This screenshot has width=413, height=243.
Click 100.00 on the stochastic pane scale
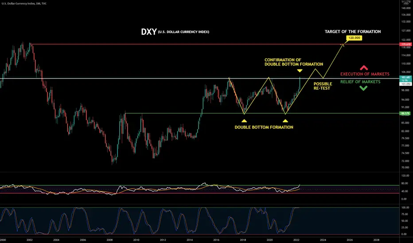[406, 208]
